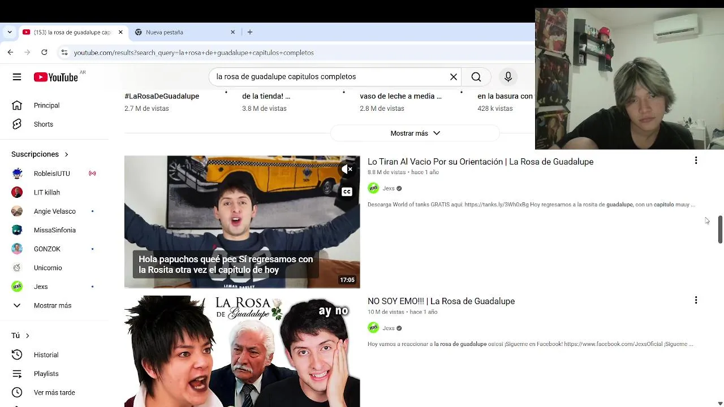Click the Ver más tarde clock icon

17,392
